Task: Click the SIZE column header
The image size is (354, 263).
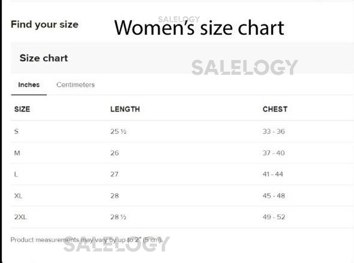Action: pos(22,109)
